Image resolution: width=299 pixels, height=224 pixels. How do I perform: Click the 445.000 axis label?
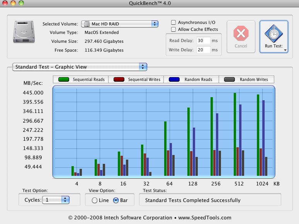point(33,93)
